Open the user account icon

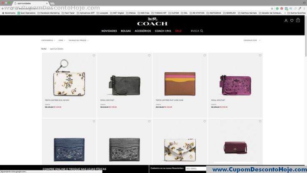click(x=286, y=20)
